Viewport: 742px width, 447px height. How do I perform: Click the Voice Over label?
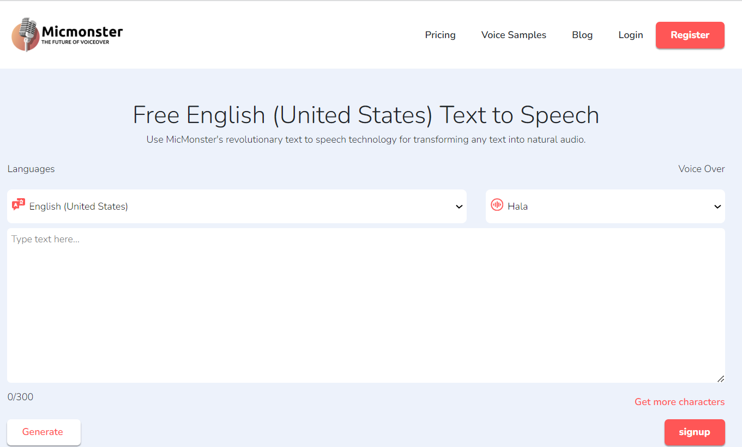tap(701, 169)
